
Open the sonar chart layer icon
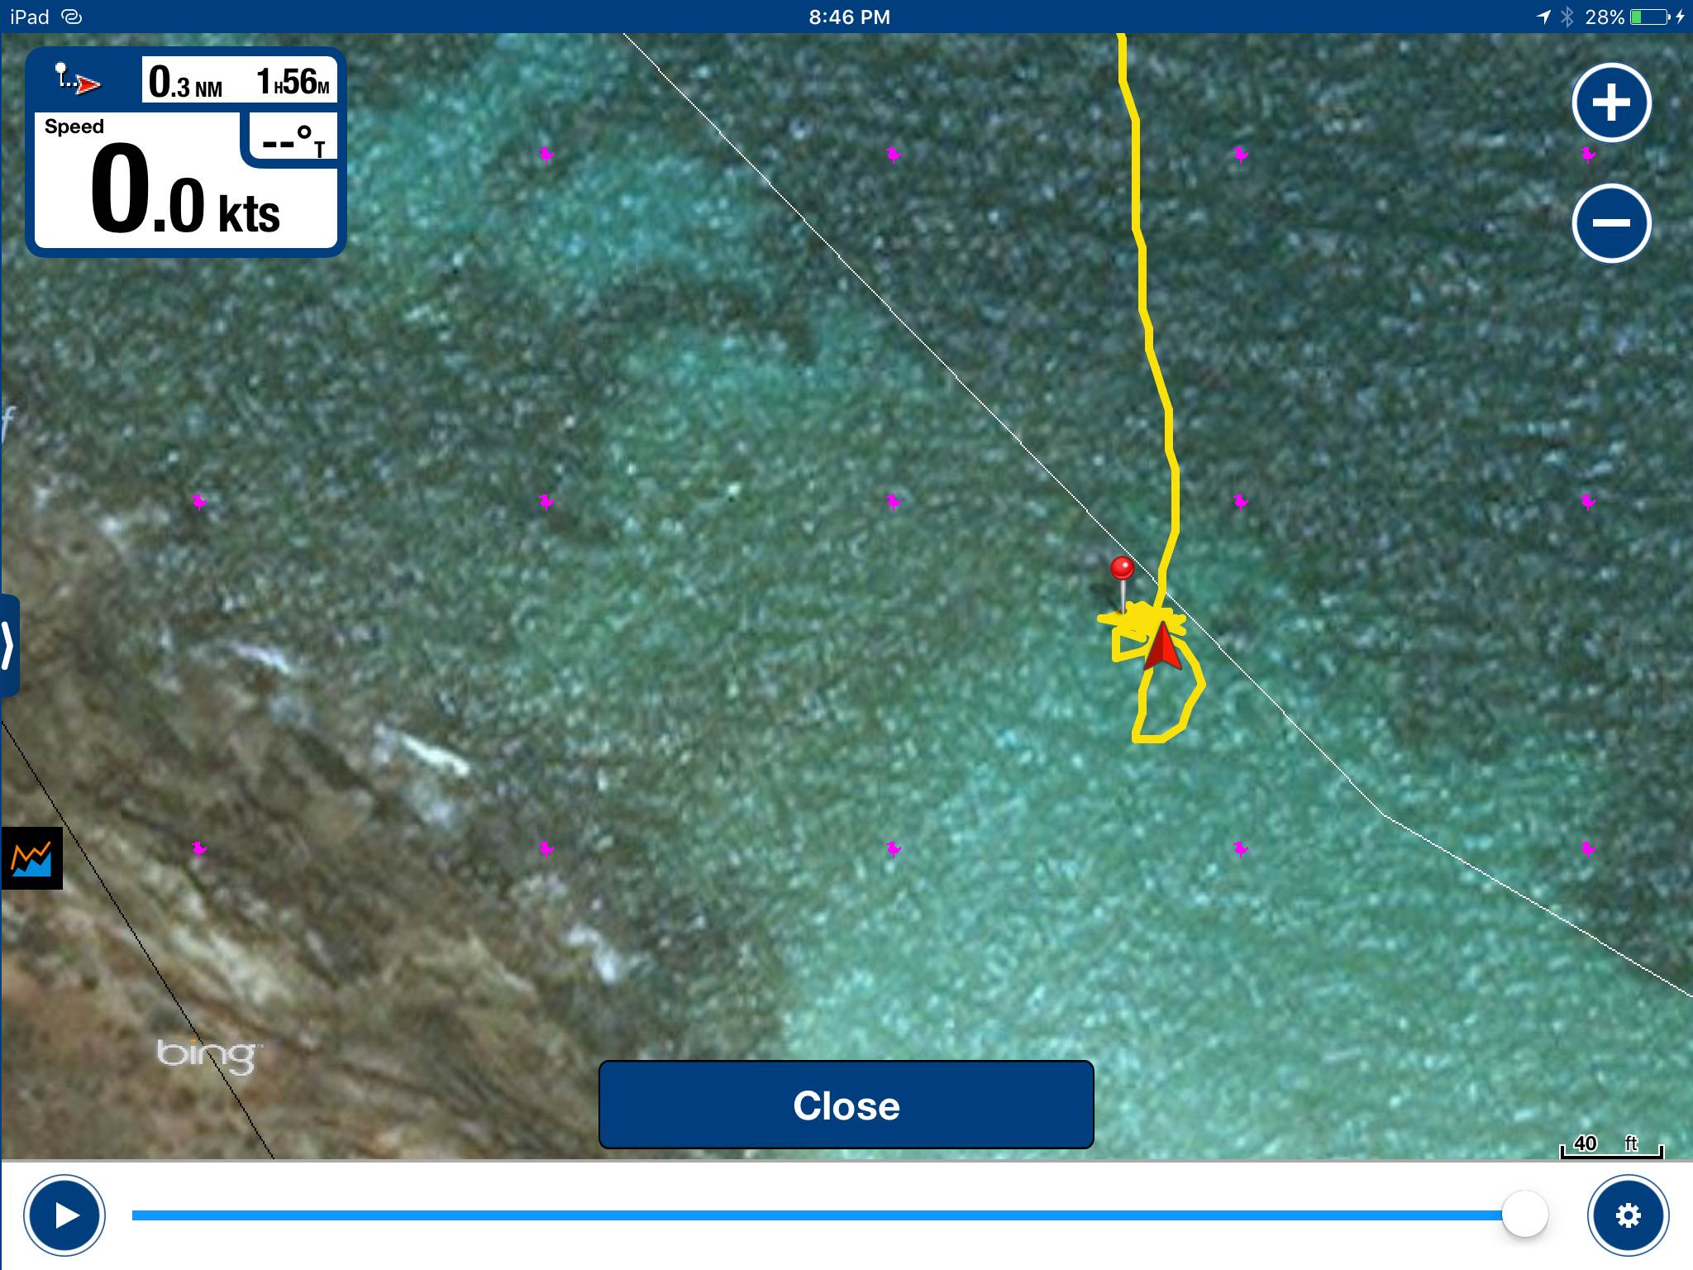coord(31,858)
